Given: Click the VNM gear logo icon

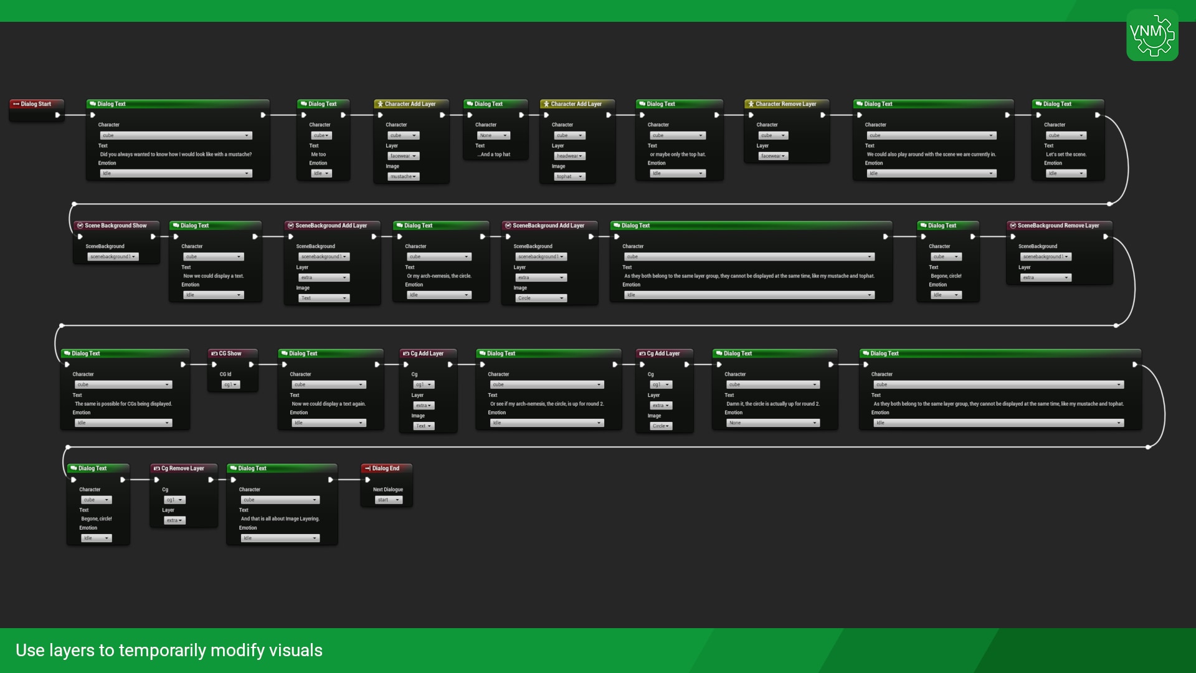Looking at the screenshot, I should [x=1152, y=35].
